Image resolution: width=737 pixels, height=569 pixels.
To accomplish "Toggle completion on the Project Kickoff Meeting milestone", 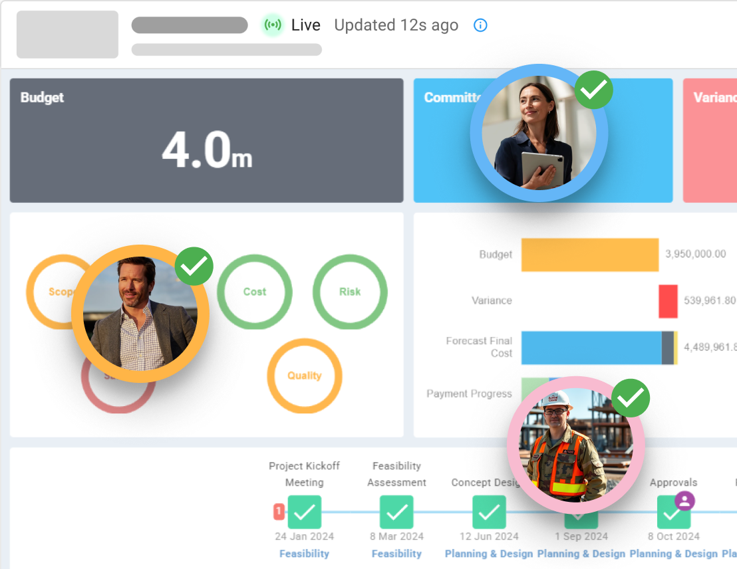I will click(x=305, y=512).
